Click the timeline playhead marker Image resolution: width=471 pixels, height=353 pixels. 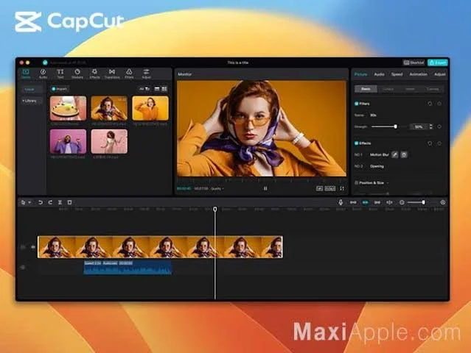coord(215,209)
